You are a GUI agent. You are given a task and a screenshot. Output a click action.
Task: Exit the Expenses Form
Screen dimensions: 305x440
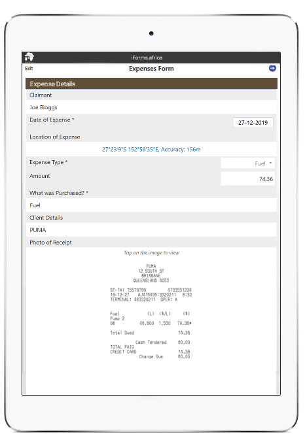29,68
